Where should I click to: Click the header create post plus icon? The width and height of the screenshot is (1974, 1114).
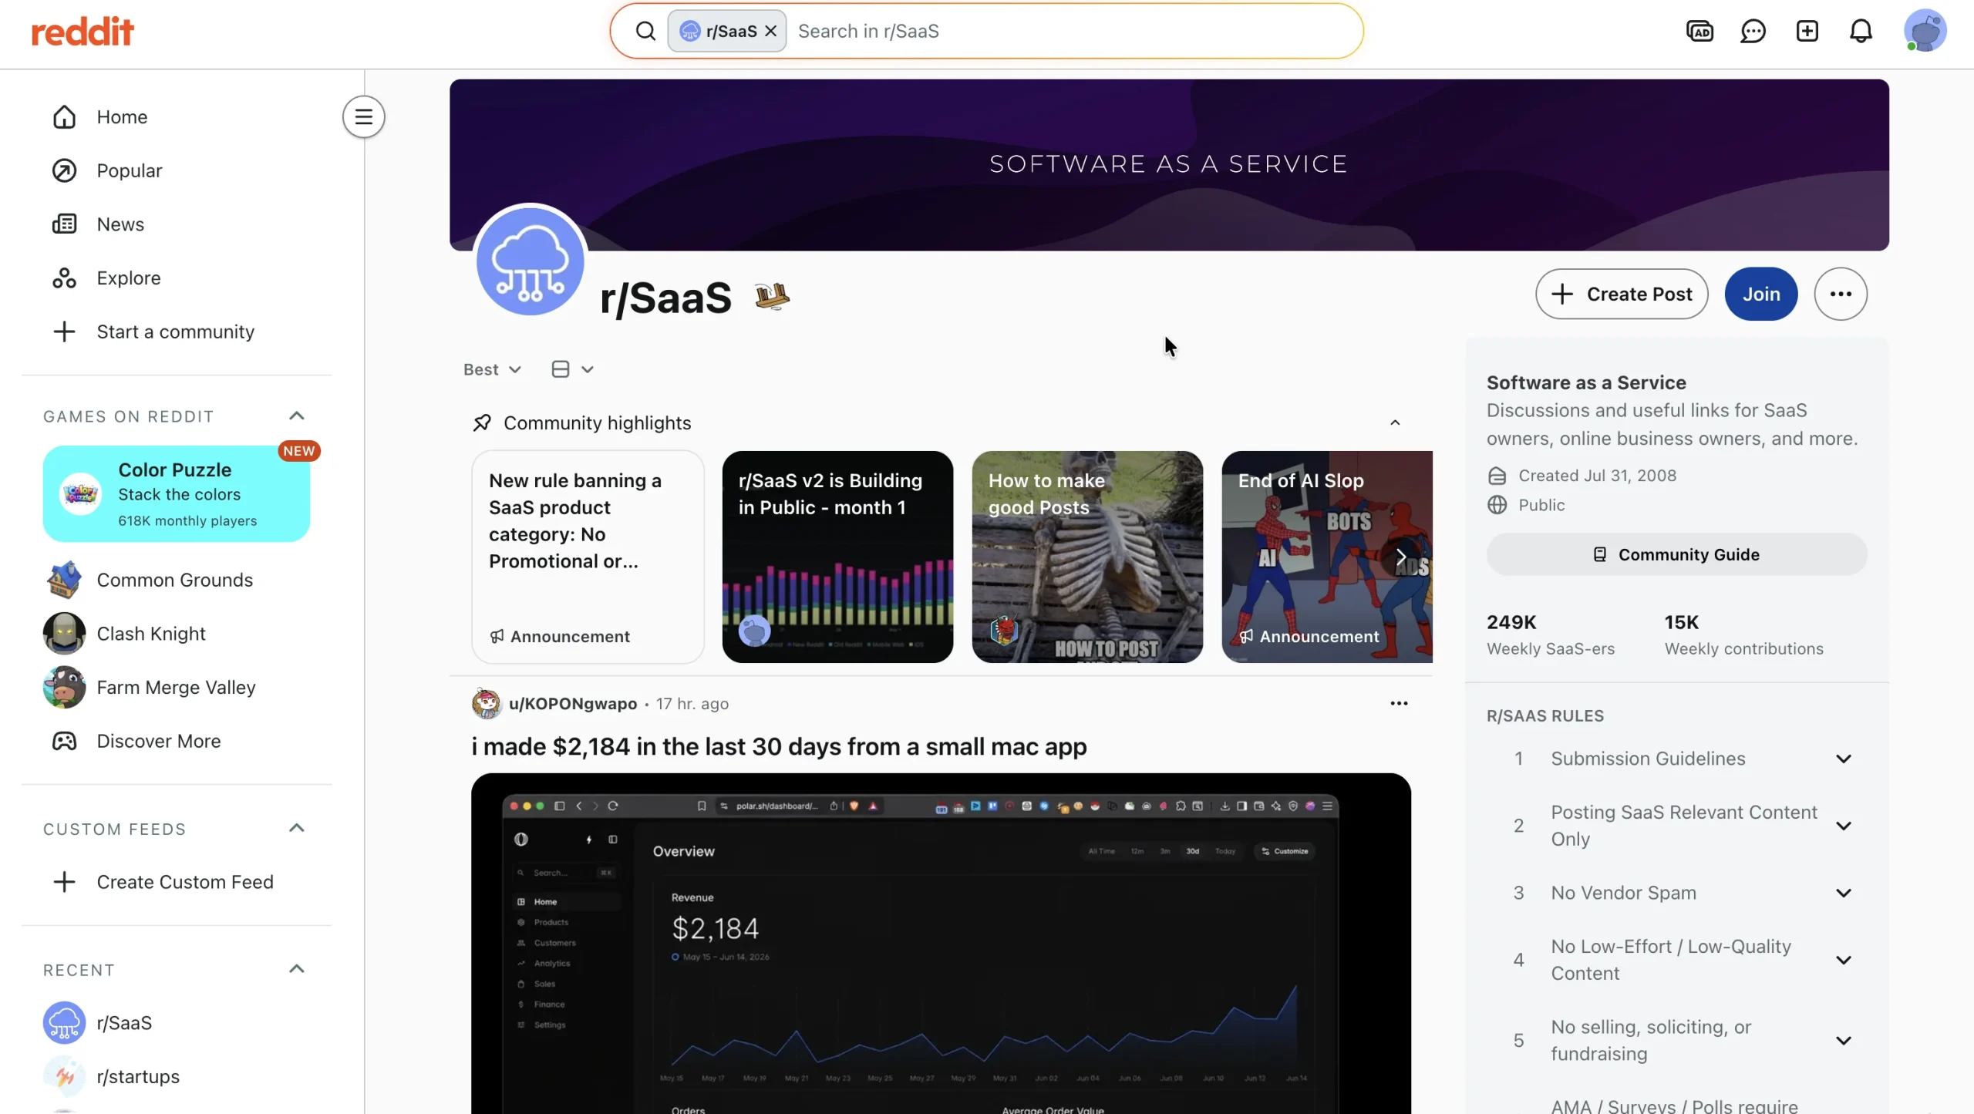tap(1807, 32)
